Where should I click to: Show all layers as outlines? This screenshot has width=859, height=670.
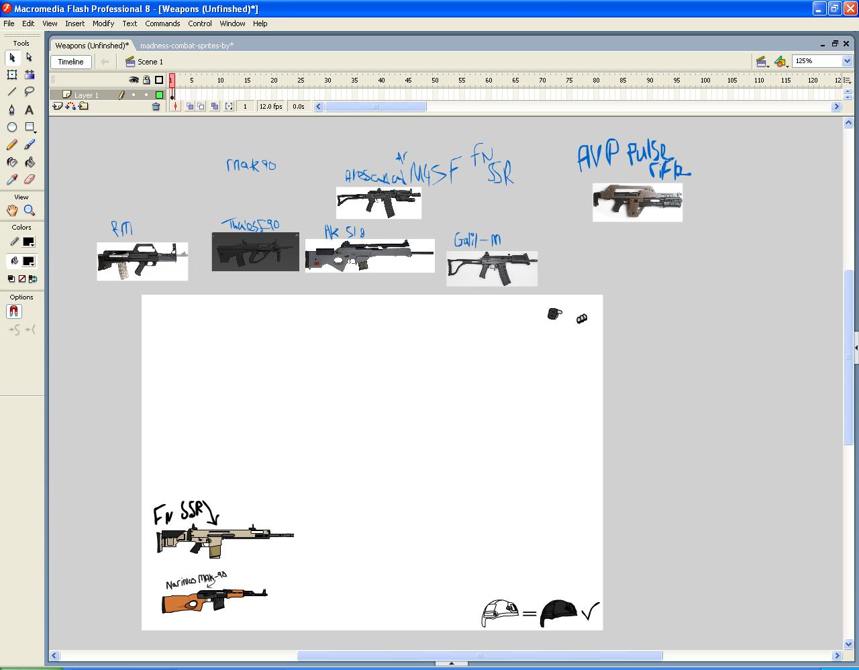159,80
